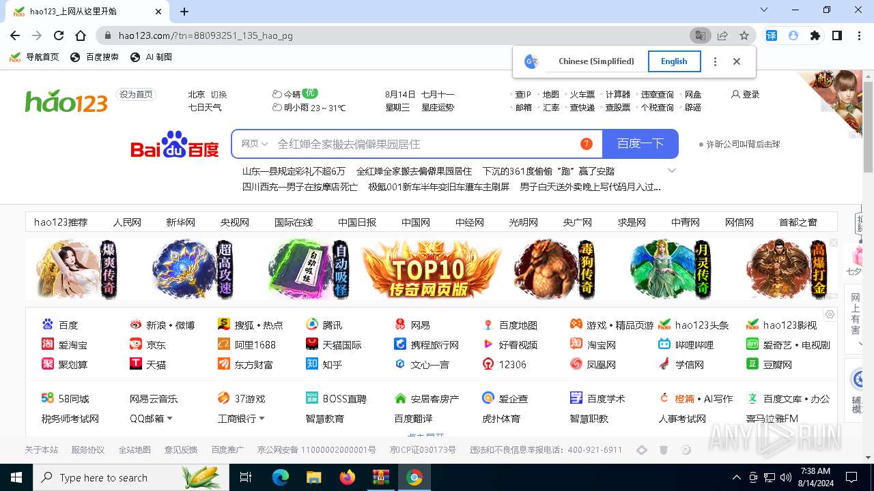This screenshot has height=491, width=874.
Task: Open the 央视网 tab
Action: [x=234, y=222]
